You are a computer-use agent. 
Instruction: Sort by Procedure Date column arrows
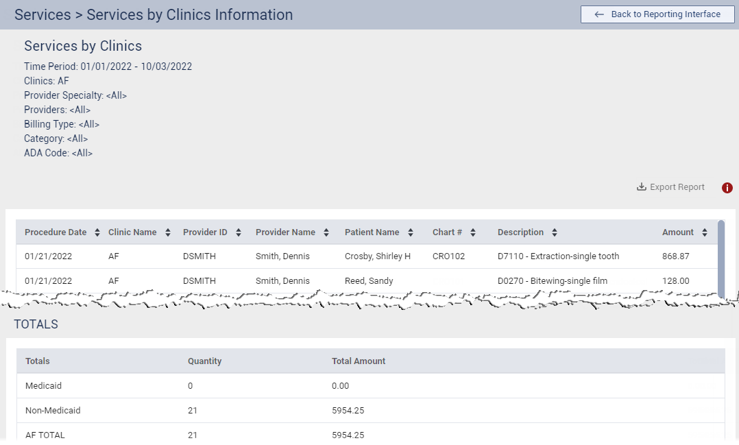[x=97, y=232]
